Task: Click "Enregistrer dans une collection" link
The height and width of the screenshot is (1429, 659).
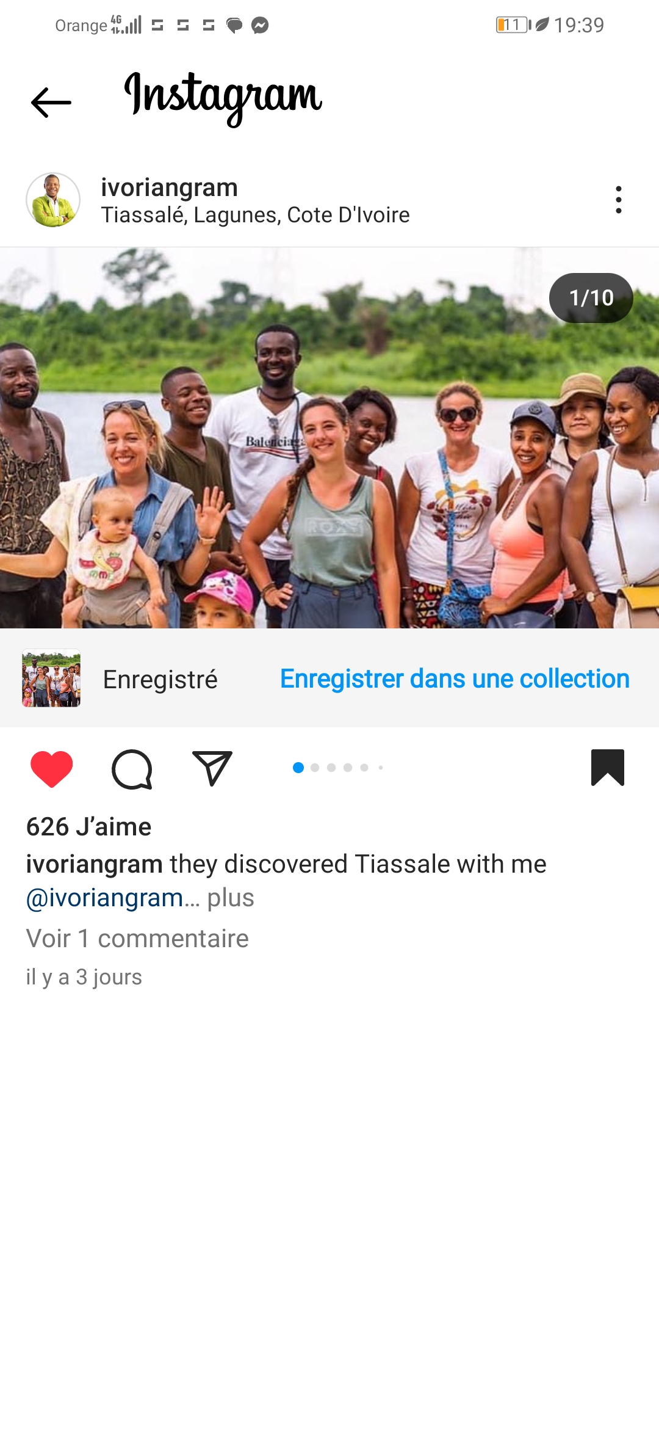Action: coord(455,678)
